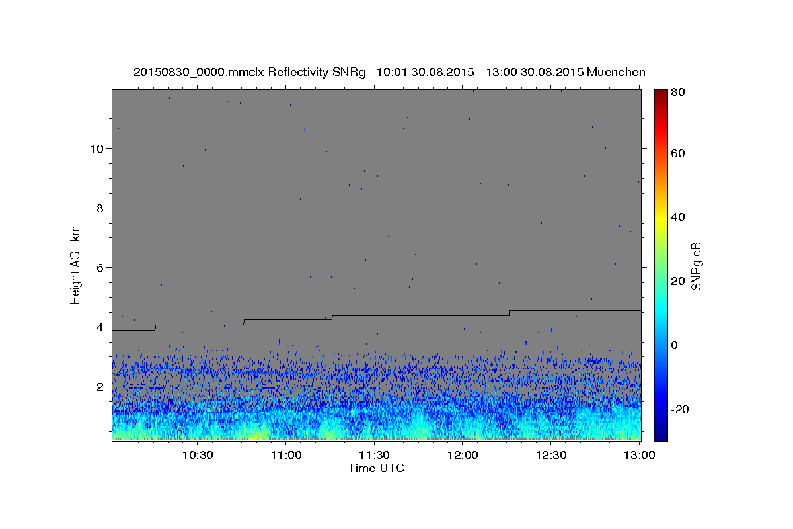Click the 12:00 time tick label

tap(463, 455)
